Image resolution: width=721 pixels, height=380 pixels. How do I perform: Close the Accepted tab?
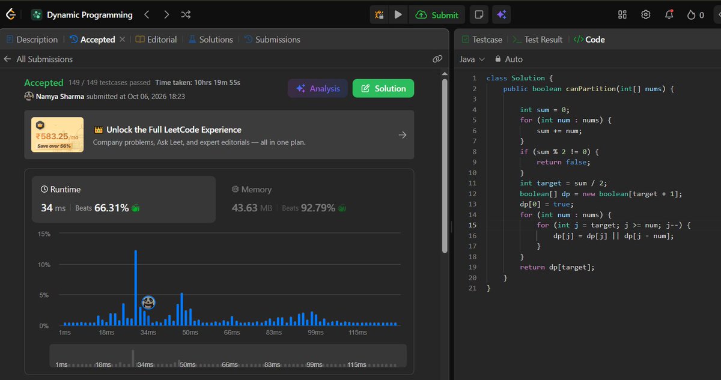point(123,40)
